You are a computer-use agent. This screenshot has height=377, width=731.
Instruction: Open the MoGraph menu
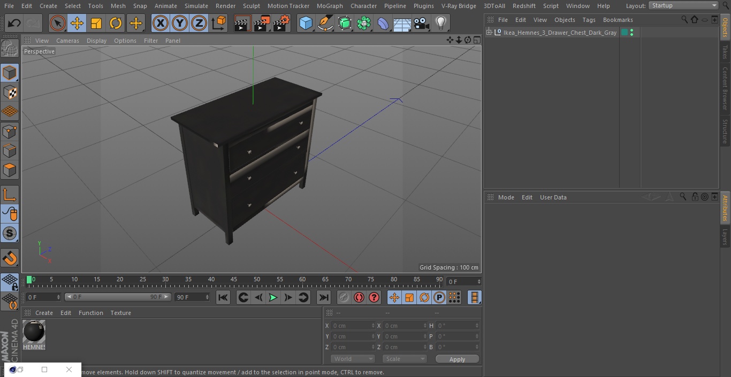(330, 6)
